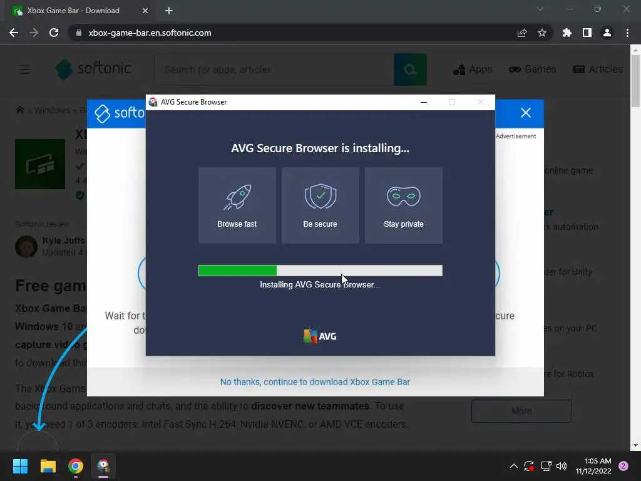641x481 pixels.
Task: Close the Xbox Game Bar tab
Action: point(145,11)
